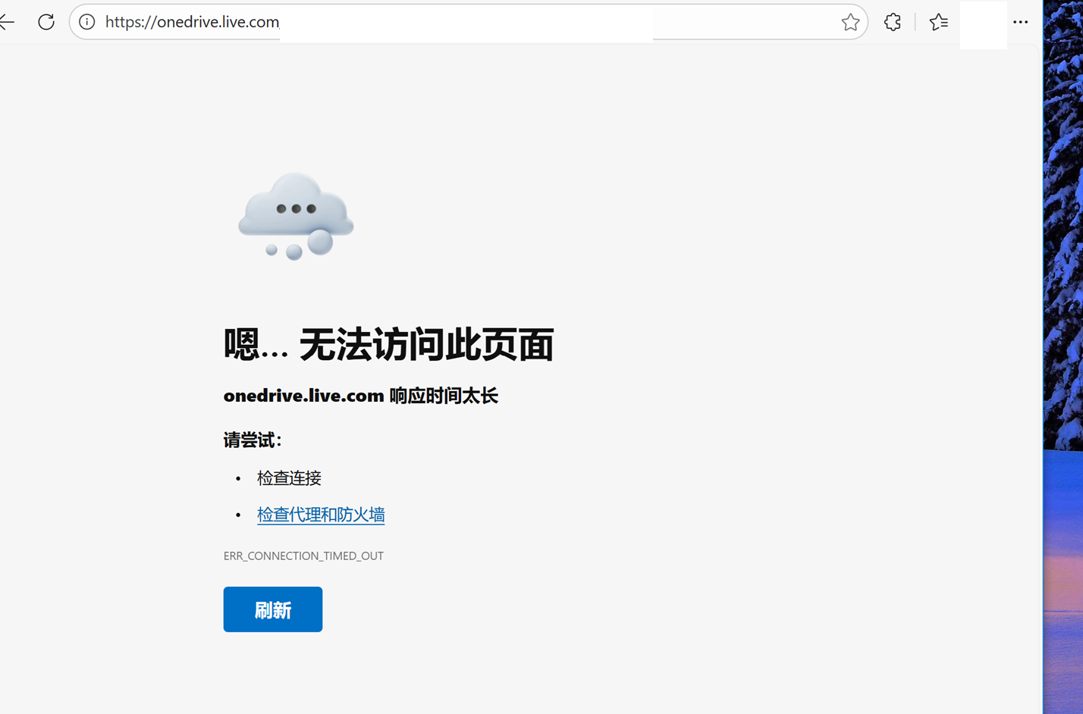This screenshot has width=1083, height=714.
Task: Click the blue 刷新 button
Action: point(273,609)
